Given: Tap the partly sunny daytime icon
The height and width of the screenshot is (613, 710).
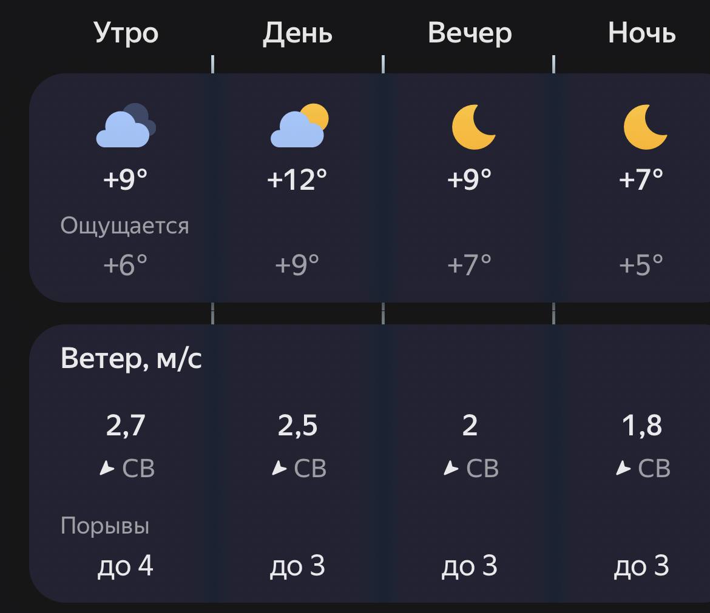Looking at the screenshot, I should (299, 126).
